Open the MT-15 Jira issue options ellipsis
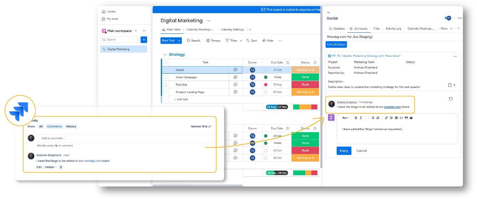This screenshot has height=199, width=477. (x=455, y=57)
